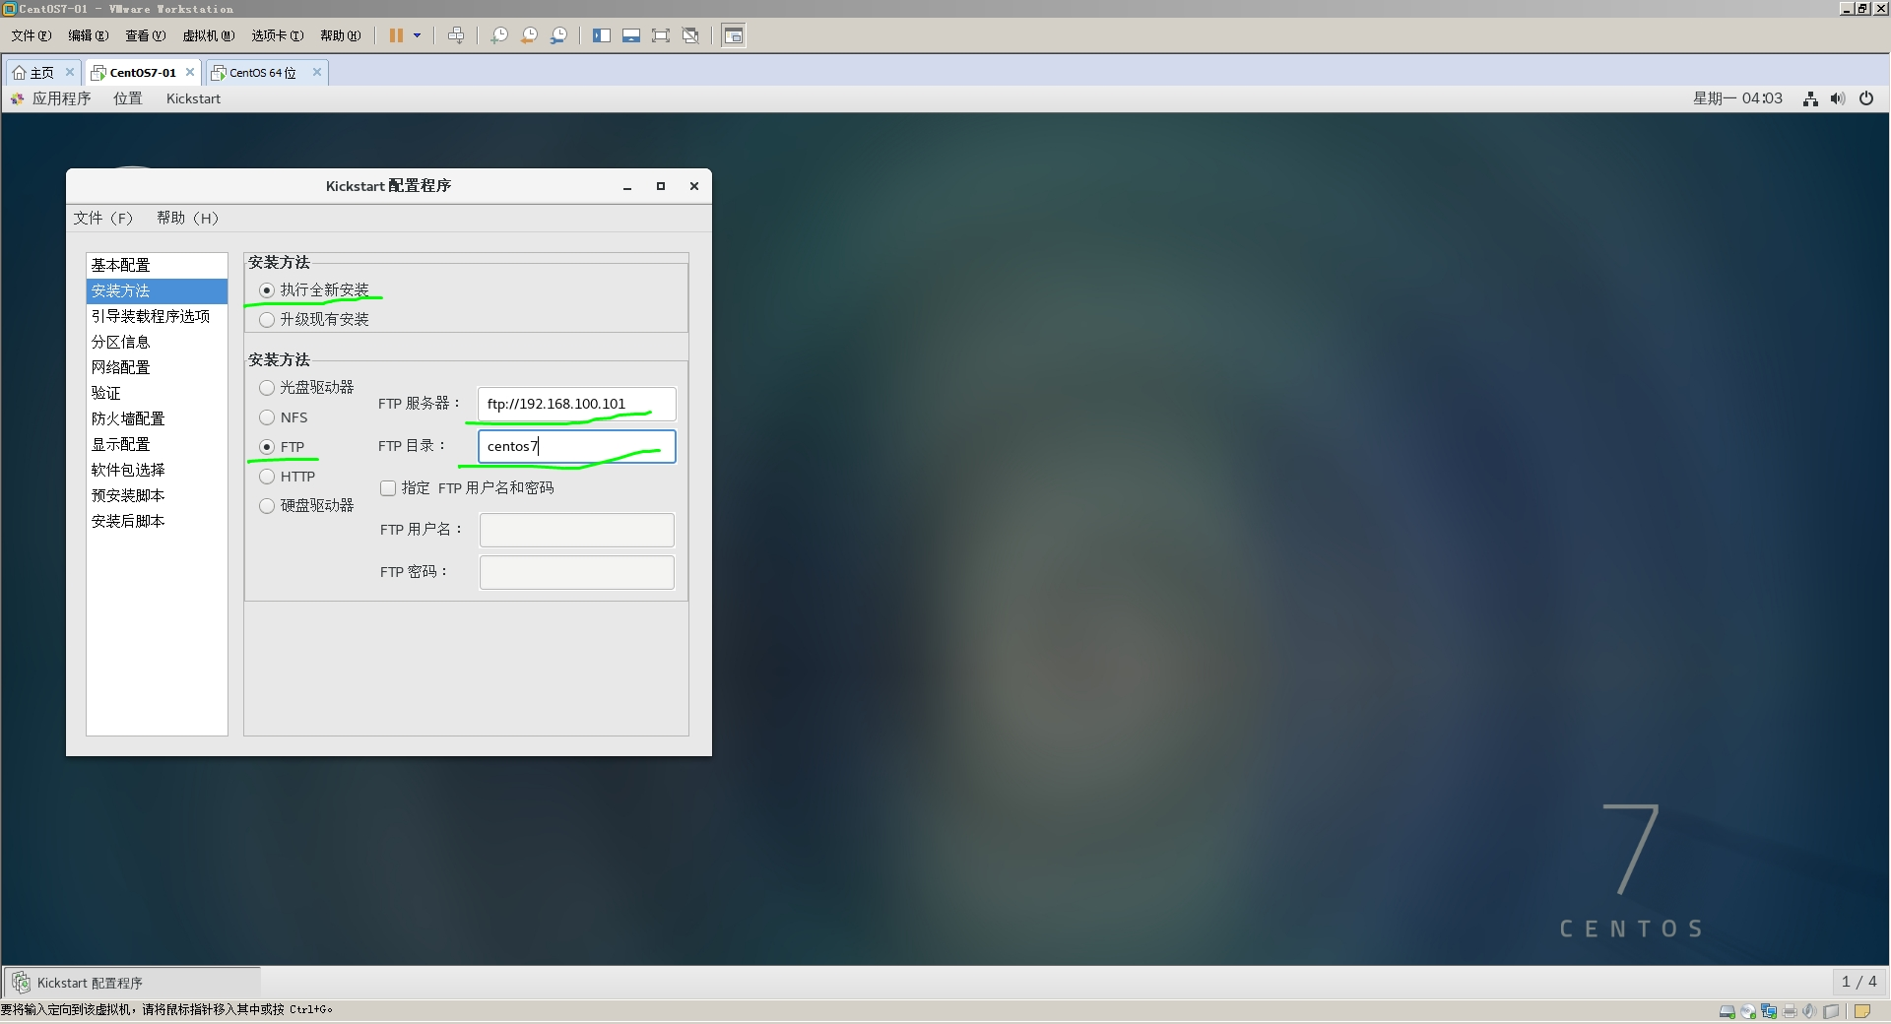Select 网络配置 in the sidebar
Screen dimensions: 1891x1024
pyautogui.click(x=157, y=367)
